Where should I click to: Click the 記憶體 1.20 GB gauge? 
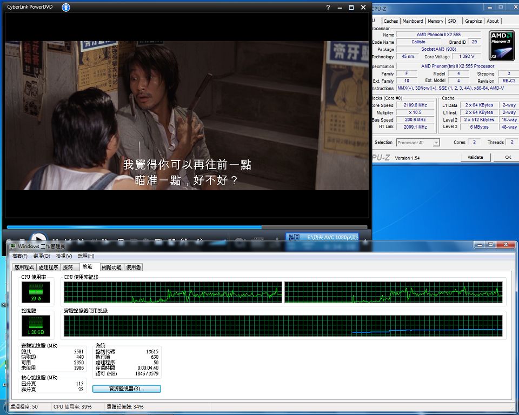36,326
